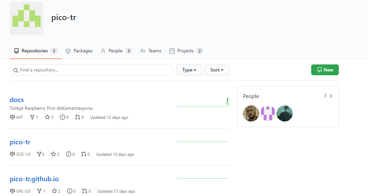Click 'Updated 12 days ago' text

[x=109, y=117]
